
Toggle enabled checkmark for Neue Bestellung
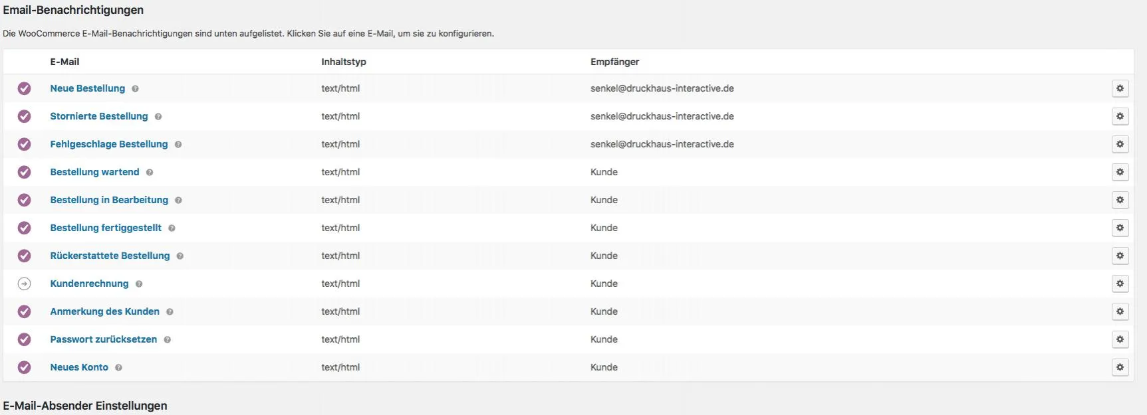tap(24, 88)
